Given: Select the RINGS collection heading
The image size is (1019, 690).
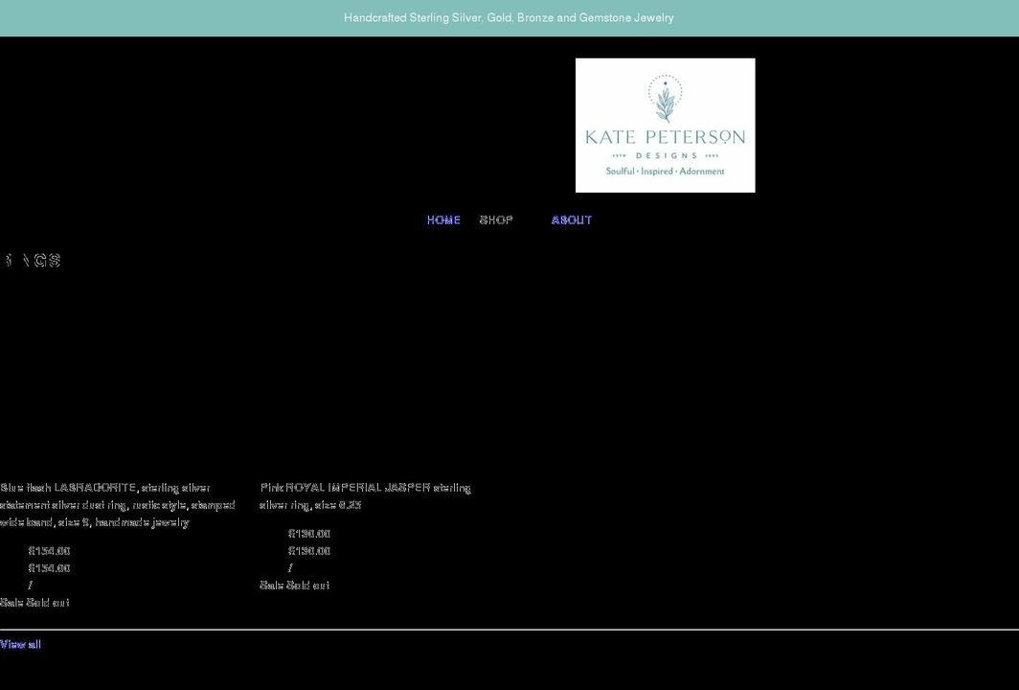Looking at the screenshot, I should click(32, 258).
